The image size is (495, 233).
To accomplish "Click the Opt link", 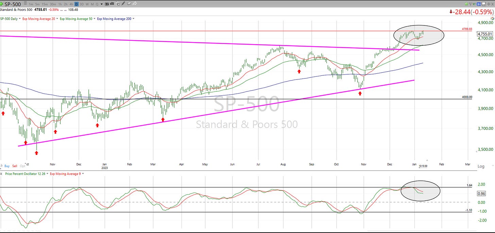I will coord(22,166).
